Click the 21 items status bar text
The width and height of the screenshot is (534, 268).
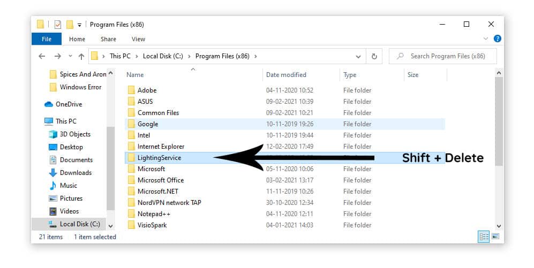click(51, 237)
